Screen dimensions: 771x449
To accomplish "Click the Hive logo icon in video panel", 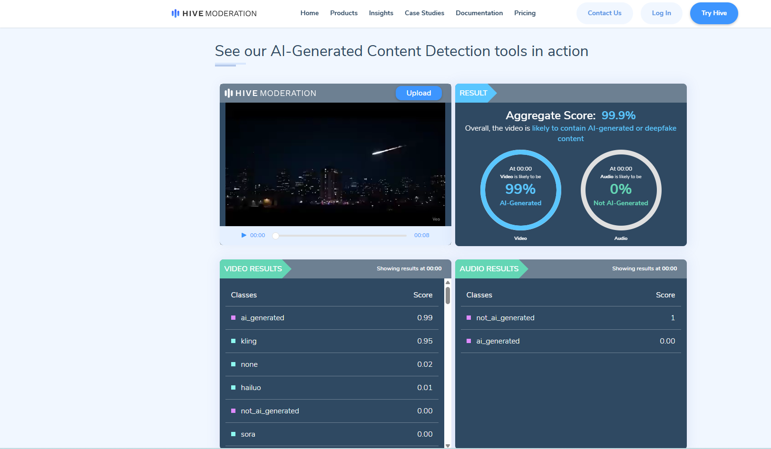I will pyautogui.click(x=229, y=93).
